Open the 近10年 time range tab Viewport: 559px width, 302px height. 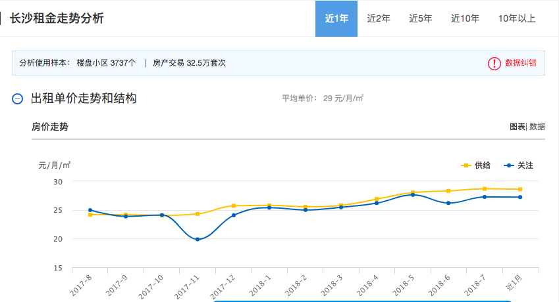(x=465, y=18)
